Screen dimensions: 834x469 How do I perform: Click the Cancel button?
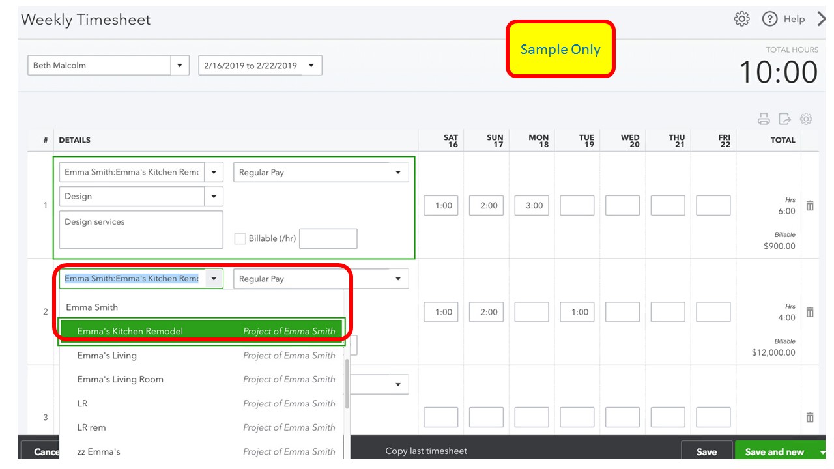42,451
